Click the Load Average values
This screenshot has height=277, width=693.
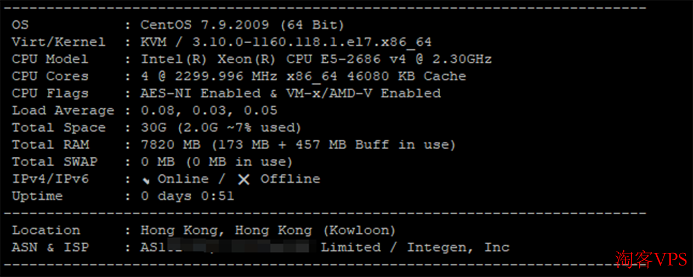(209, 110)
